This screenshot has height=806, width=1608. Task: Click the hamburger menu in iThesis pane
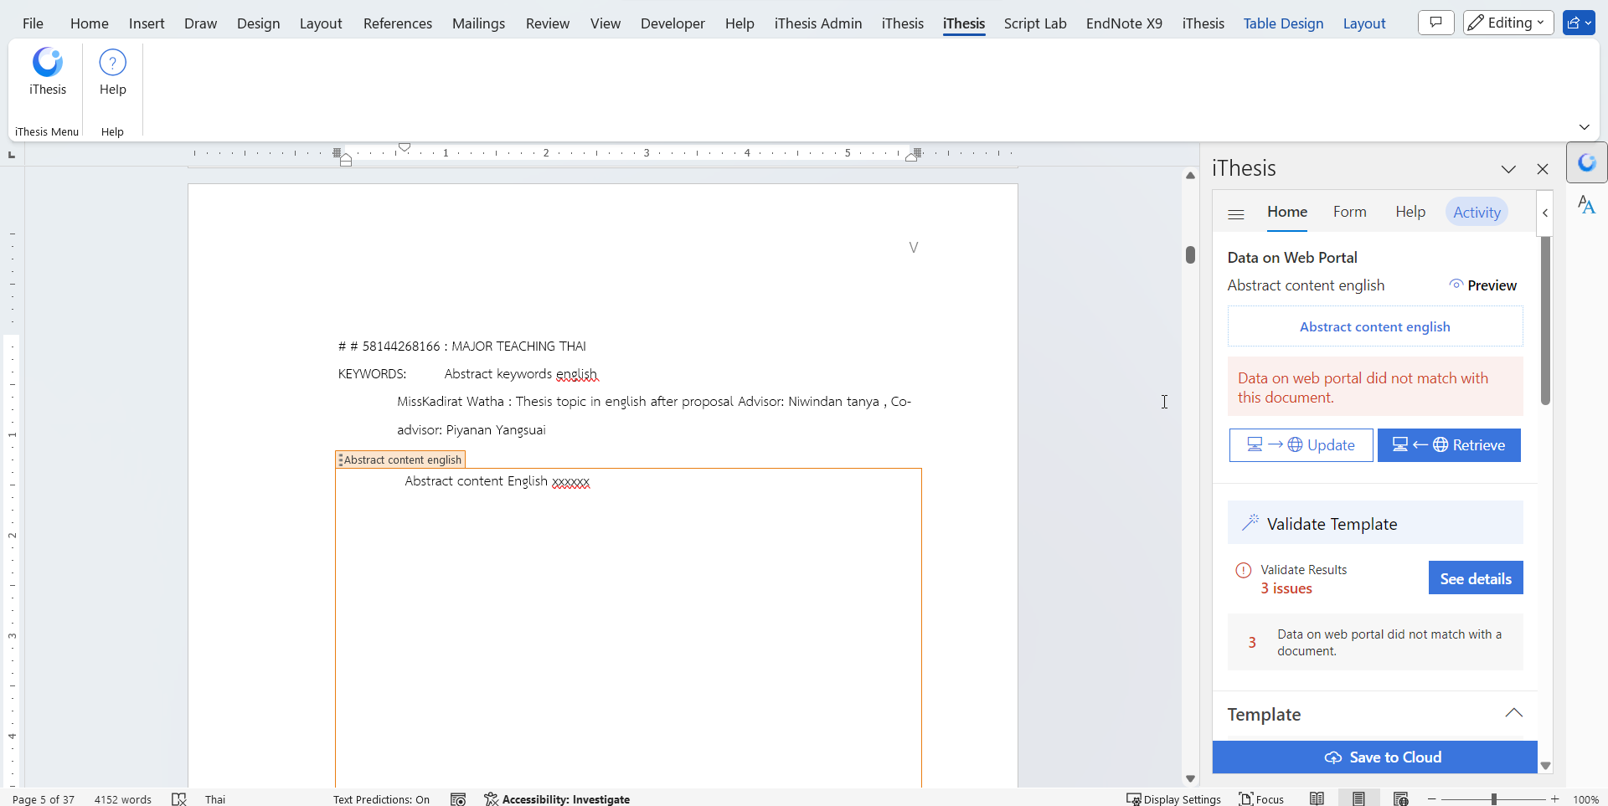[1235, 214]
